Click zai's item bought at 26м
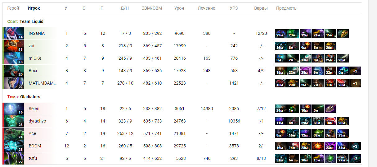377x167 pixels. click(x=330, y=46)
